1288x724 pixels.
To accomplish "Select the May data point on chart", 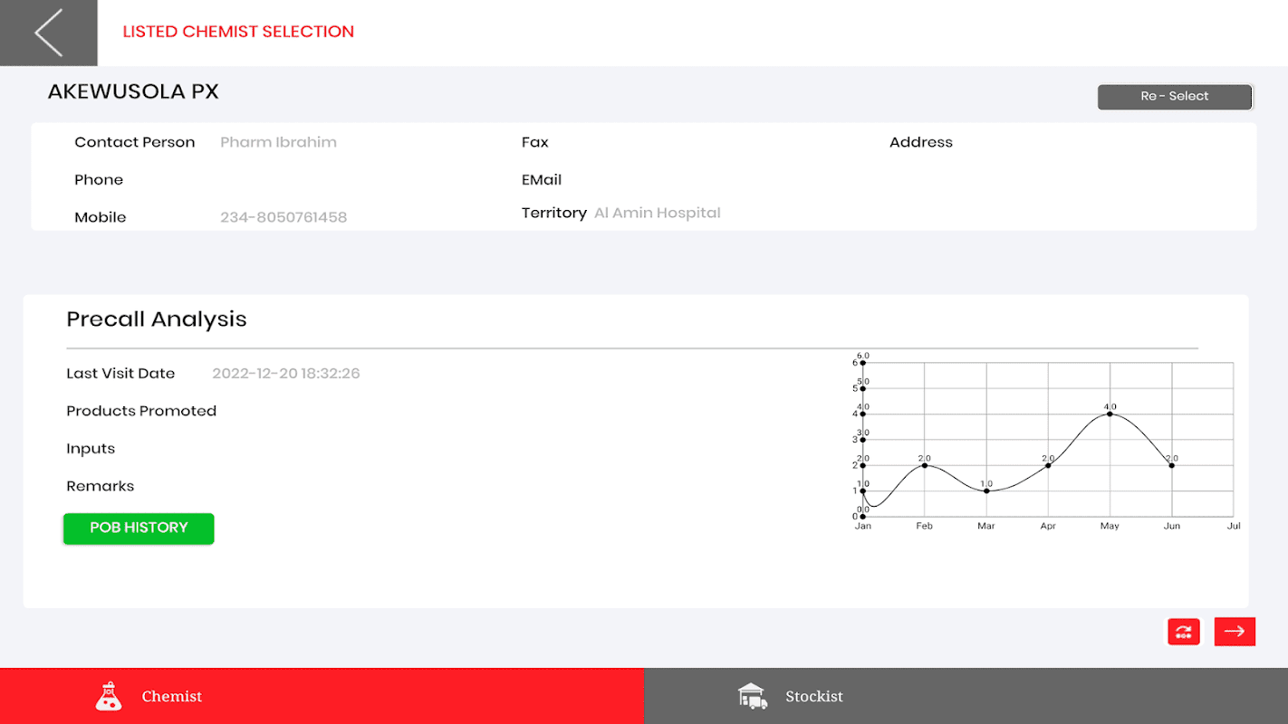I will click(1110, 414).
